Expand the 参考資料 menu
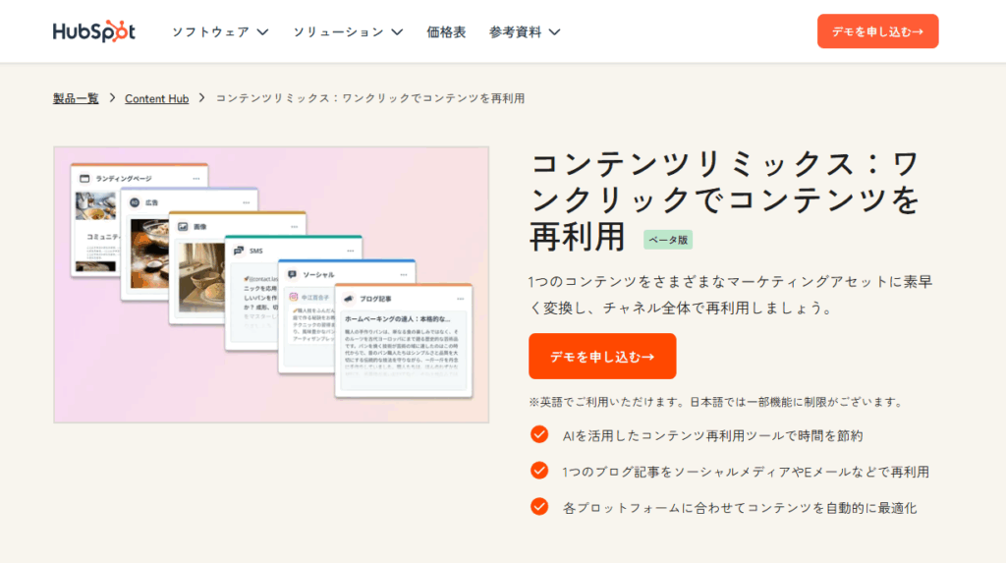The image size is (1006, 563). coord(525,32)
